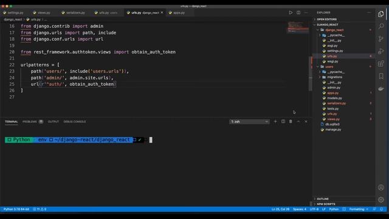Close the terminal panel
Screen dimensions: 389x219
[306, 122]
